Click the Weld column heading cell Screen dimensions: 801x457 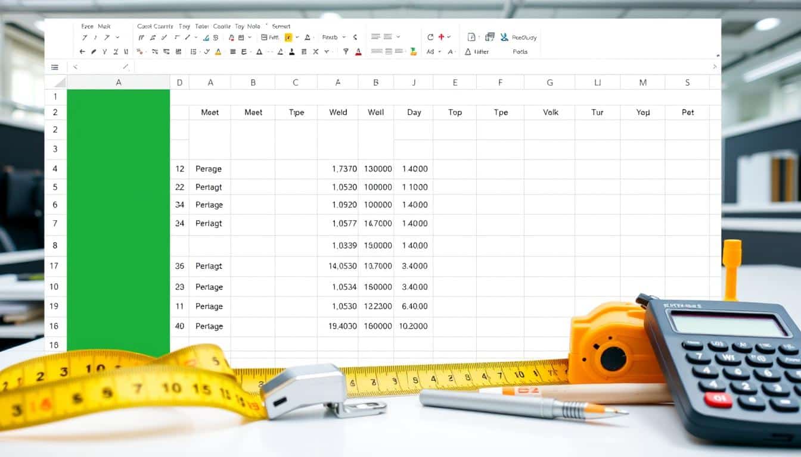tap(338, 112)
